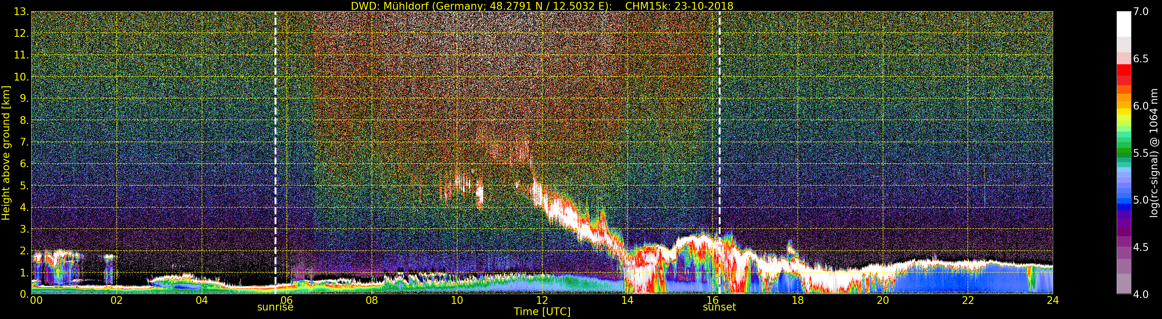Click the '06' time tick label
1162x319 pixels.
tap(287, 300)
